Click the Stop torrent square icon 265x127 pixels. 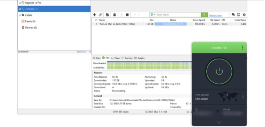tap(127, 15)
